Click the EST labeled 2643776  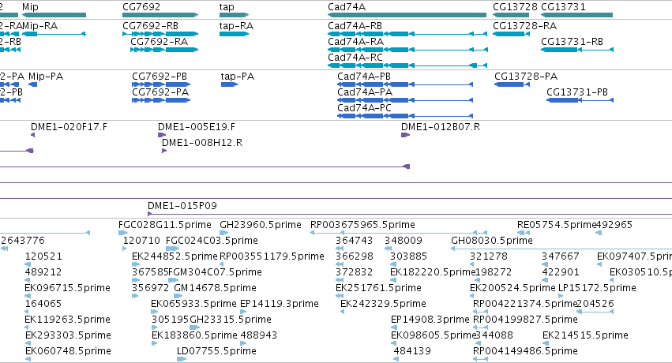pyautogui.click(x=5, y=249)
